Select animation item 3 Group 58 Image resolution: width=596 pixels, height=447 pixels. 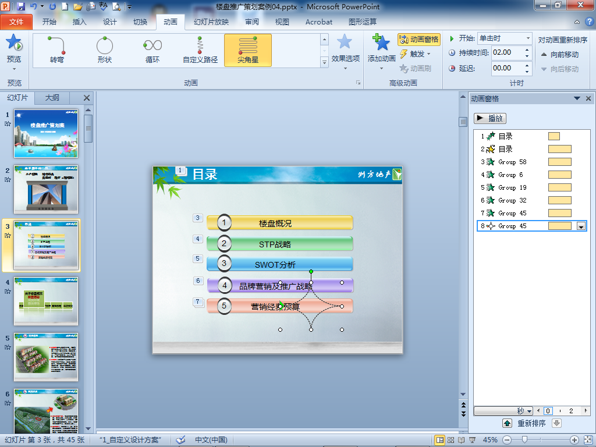click(x=532, y=162)
